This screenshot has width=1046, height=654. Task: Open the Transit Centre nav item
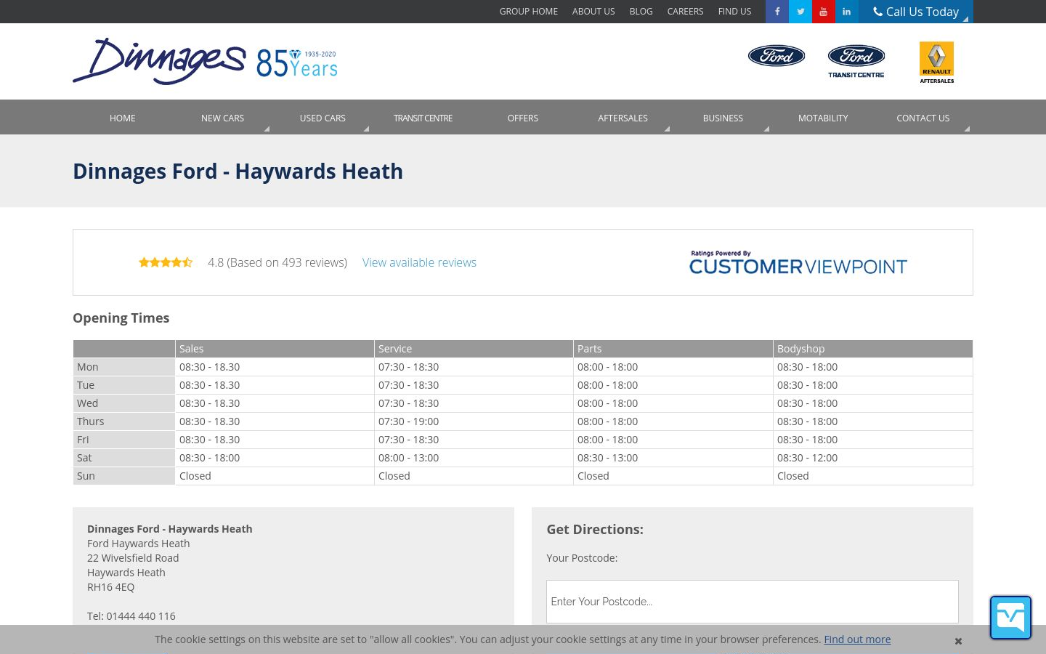pos(423,118)
